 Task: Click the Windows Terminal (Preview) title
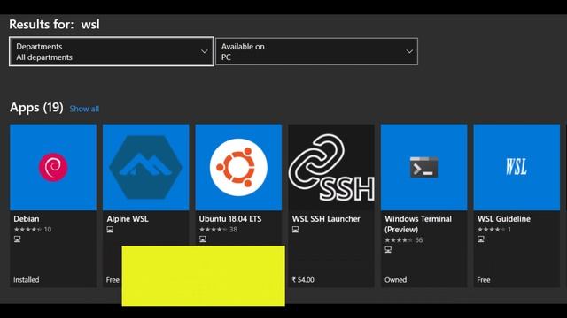pos(418,223)
